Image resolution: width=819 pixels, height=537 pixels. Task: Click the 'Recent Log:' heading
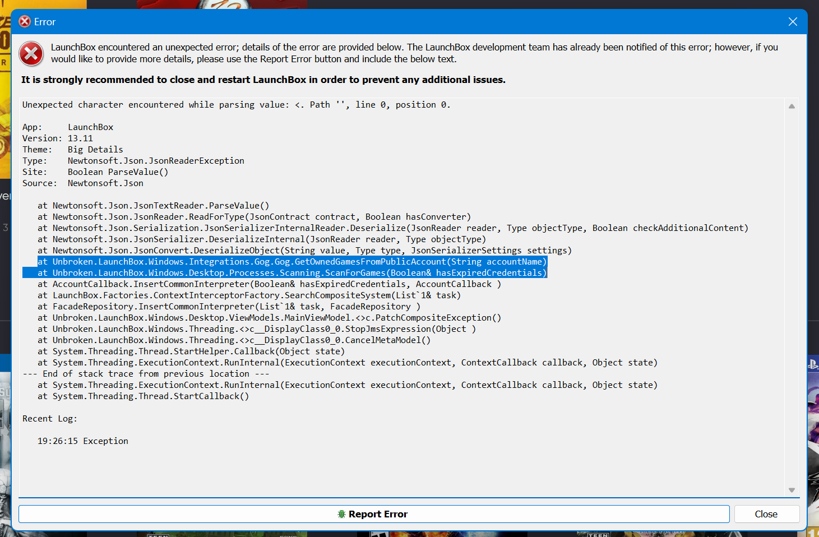pyautogui.click(x=50, y=419)
